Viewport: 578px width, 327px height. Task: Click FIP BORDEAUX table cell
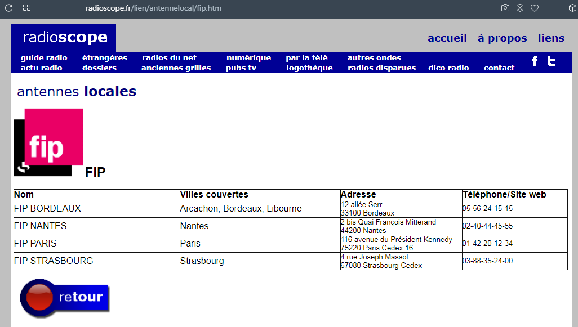click(96, 209)
